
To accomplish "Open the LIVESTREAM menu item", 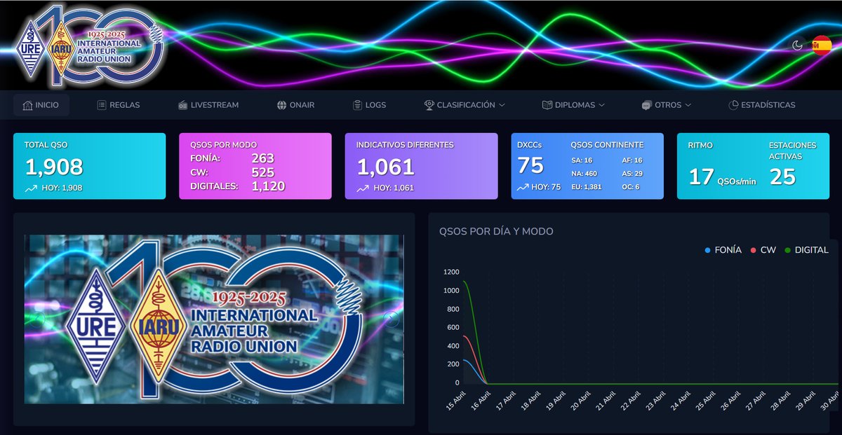I will [x=208, y=105].
